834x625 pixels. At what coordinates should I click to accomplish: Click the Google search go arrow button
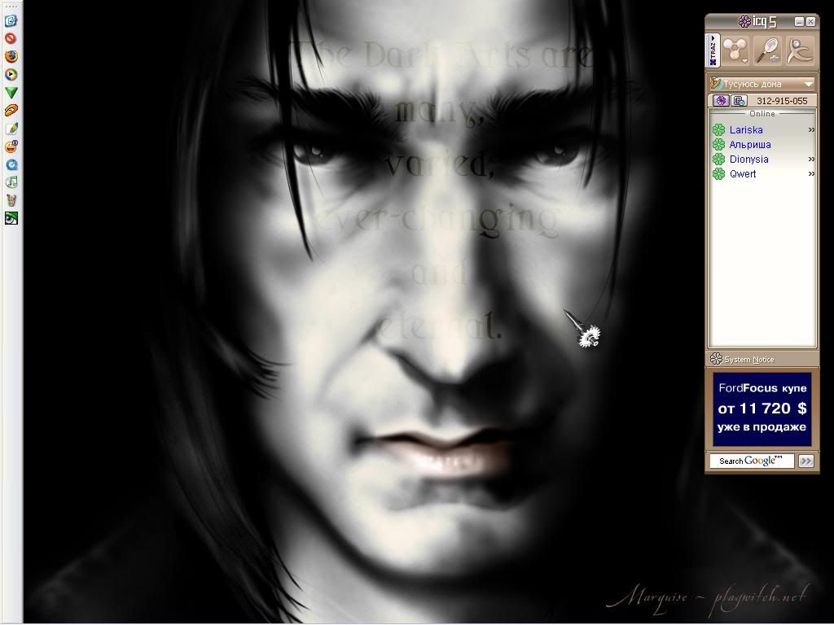click(x=806, y=461)
